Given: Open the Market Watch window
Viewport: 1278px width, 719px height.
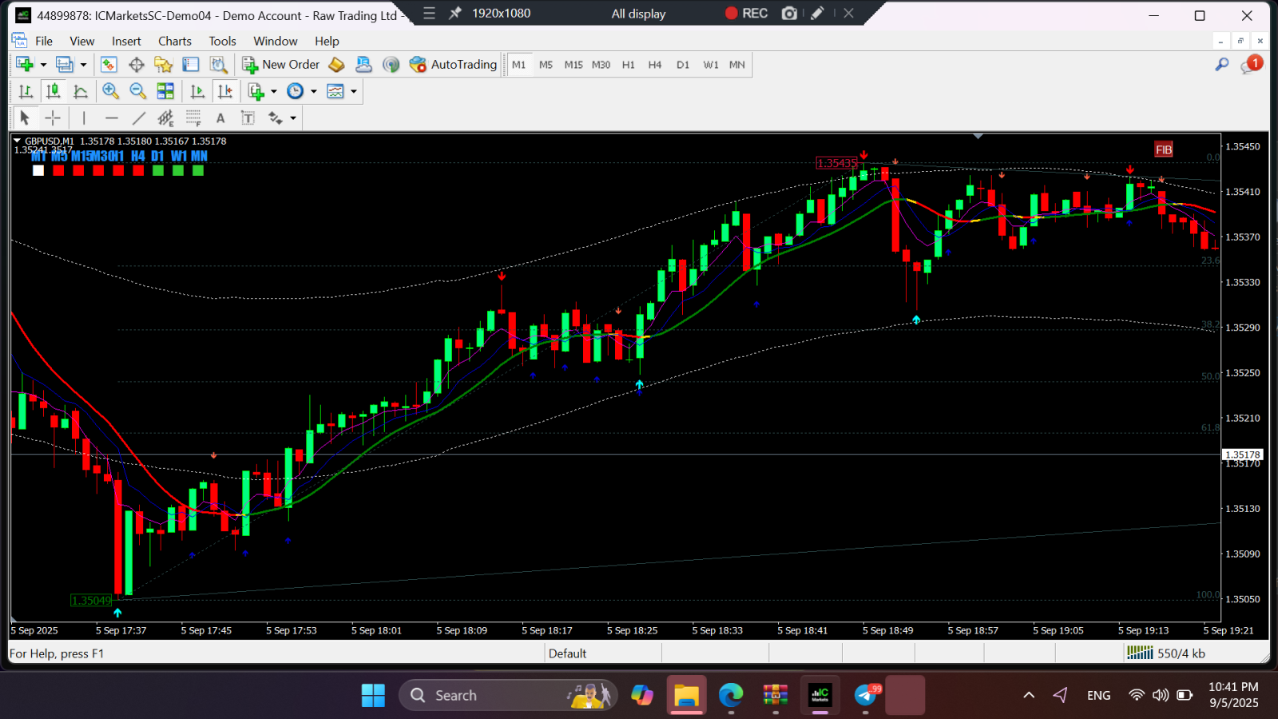Looking at the screenshot, I should tap(108, 65).
